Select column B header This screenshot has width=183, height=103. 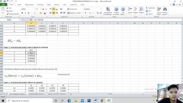(x=31, y=23)
